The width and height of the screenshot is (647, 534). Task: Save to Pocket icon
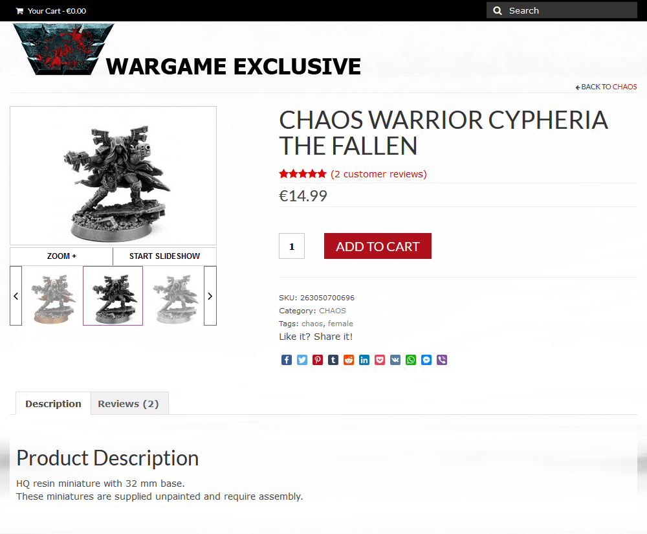(380, 360)
